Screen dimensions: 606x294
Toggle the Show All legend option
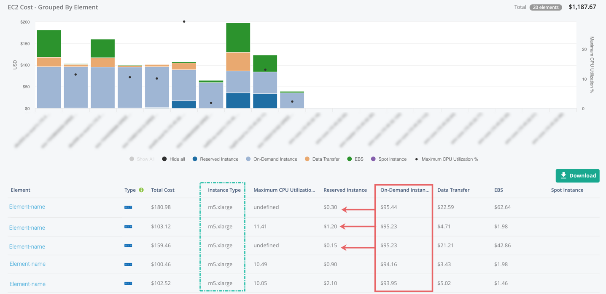(142, 159)
